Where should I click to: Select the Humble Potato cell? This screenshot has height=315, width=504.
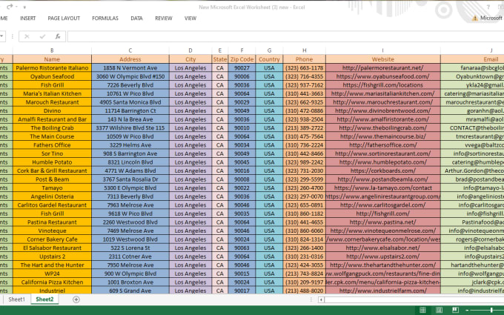pos(52,162)
